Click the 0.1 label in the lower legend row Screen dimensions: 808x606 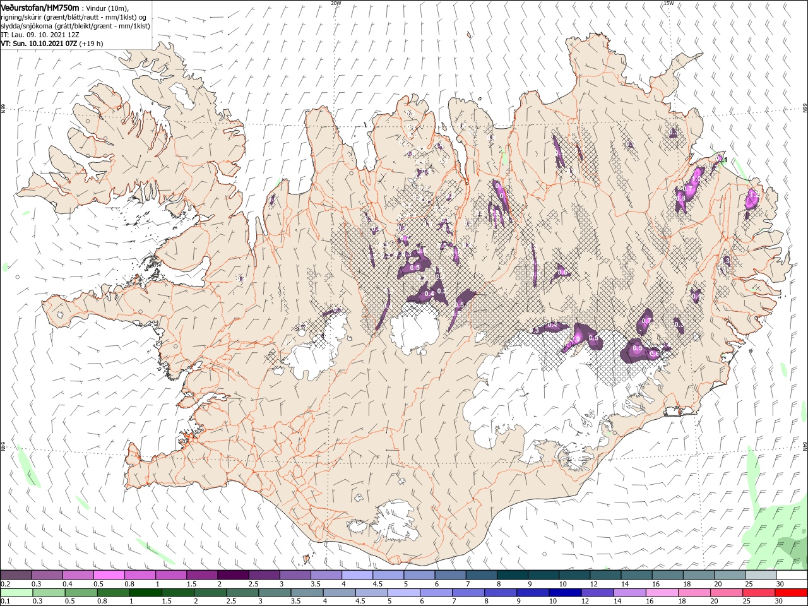(x=5, y=602)
